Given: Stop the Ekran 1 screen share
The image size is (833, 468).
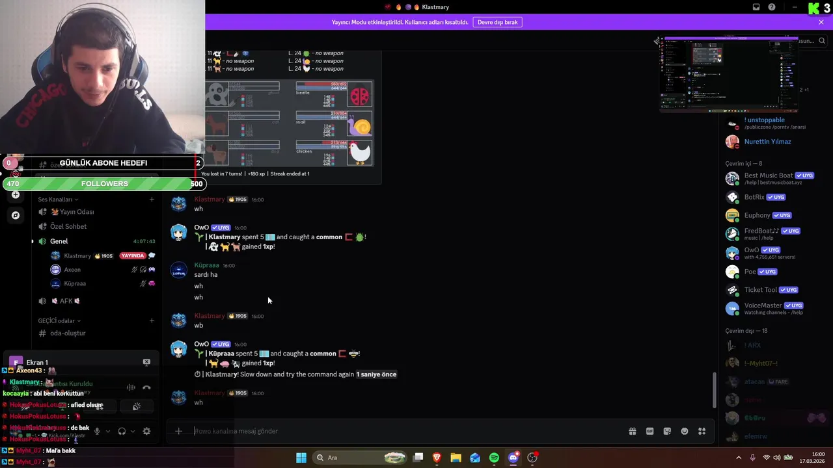Looking at the screenshot, I should point(146,362).
